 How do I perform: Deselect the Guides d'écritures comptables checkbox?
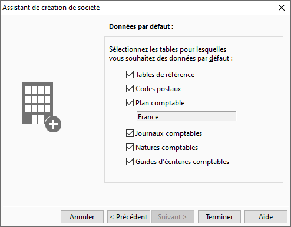130,162
